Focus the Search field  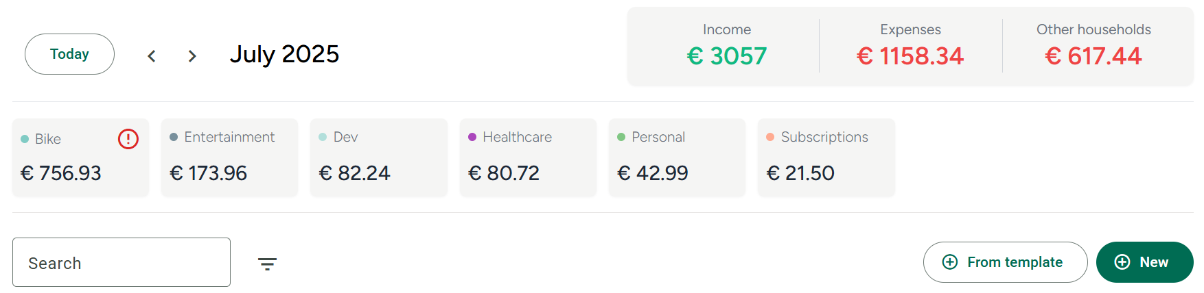pos(121,263)
